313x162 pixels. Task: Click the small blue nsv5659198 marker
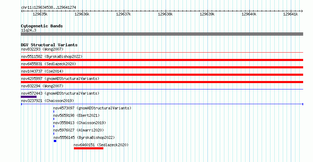[x=54, y=119]
